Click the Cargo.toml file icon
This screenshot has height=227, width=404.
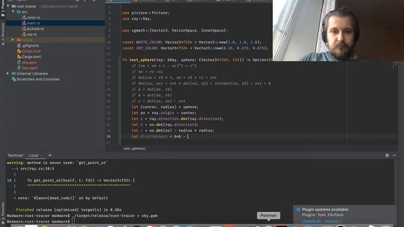pyautogui.click(x=19, y=57)
